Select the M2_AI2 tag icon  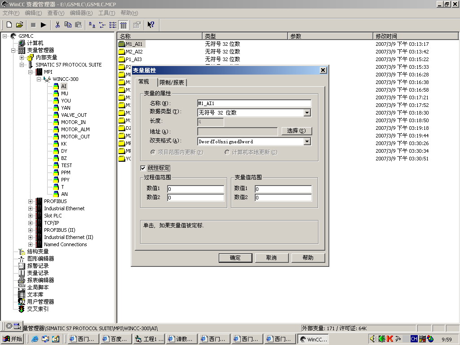(121, 52)
